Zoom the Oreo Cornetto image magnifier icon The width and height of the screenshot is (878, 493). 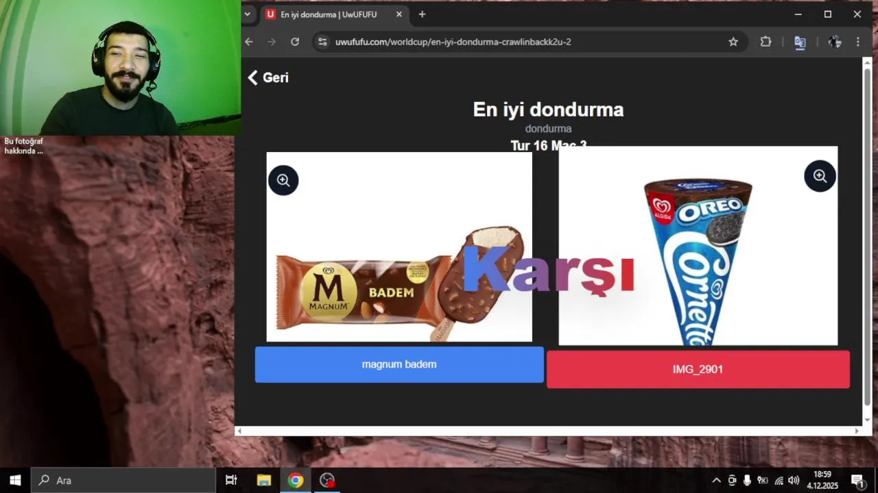pyautogui.click(x=820, y=176)
